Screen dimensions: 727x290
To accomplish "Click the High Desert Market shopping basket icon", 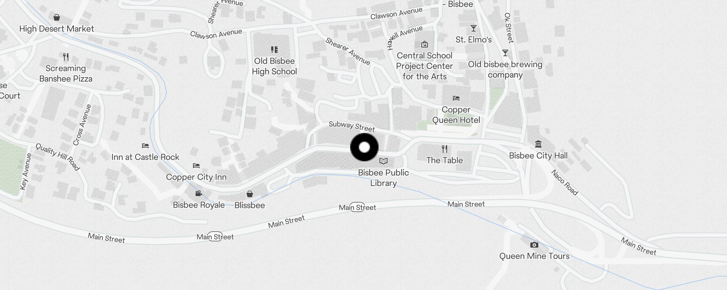I will pos(57,17).
